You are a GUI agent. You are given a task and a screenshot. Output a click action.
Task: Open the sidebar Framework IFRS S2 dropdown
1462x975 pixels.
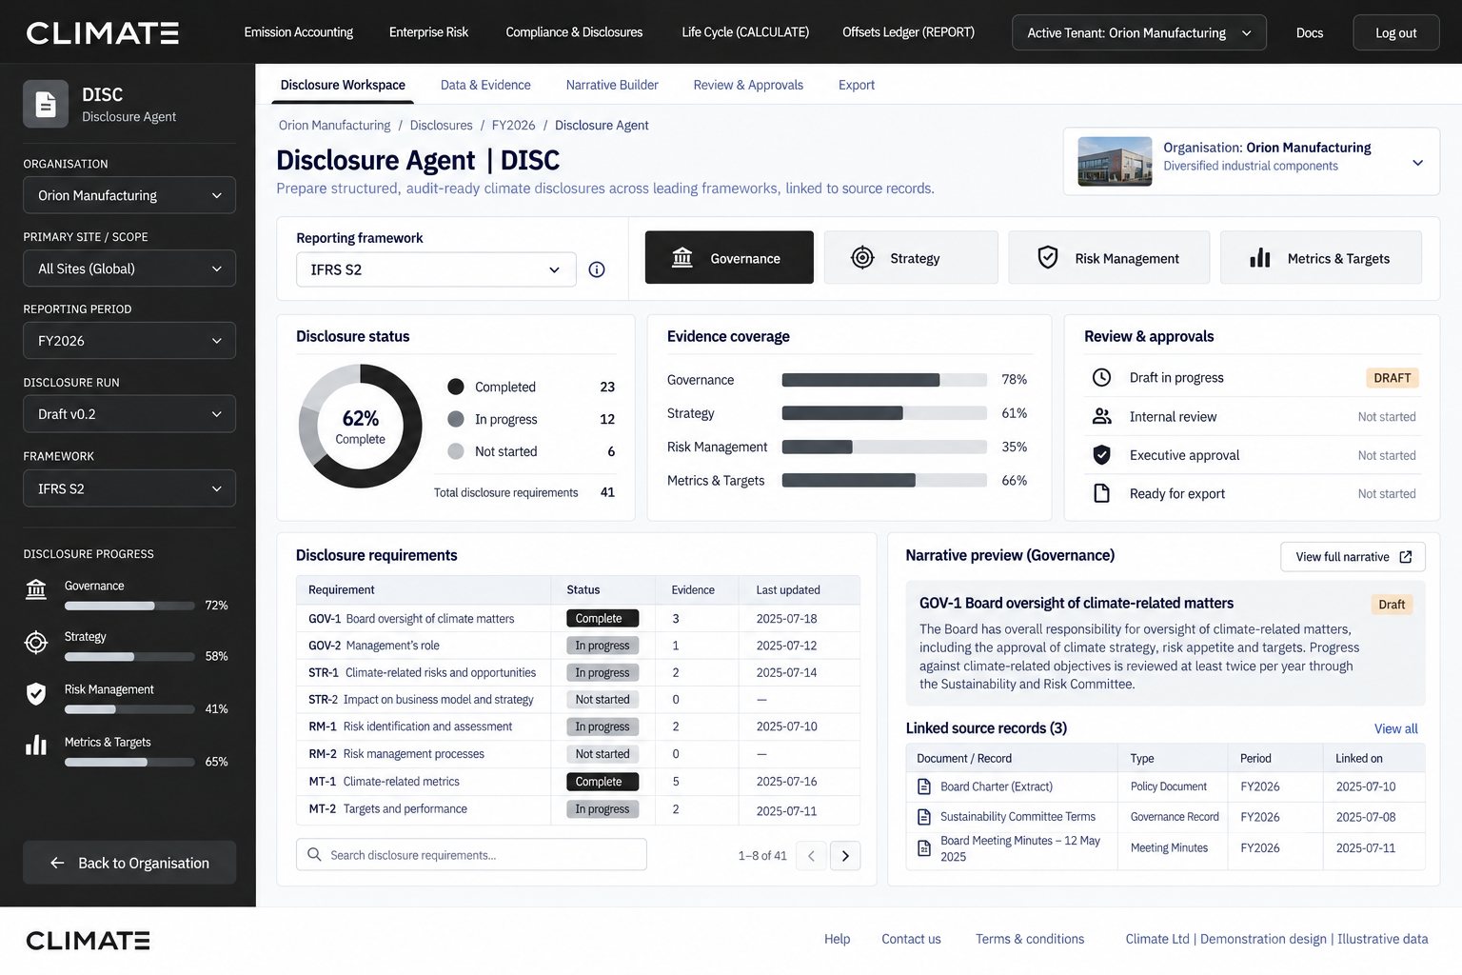pyautogui.click(x=129, y=488)
